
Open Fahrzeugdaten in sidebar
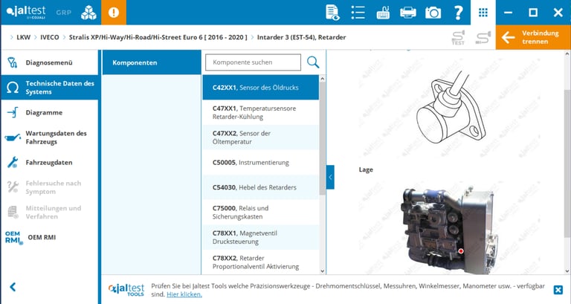pos(50,162)
